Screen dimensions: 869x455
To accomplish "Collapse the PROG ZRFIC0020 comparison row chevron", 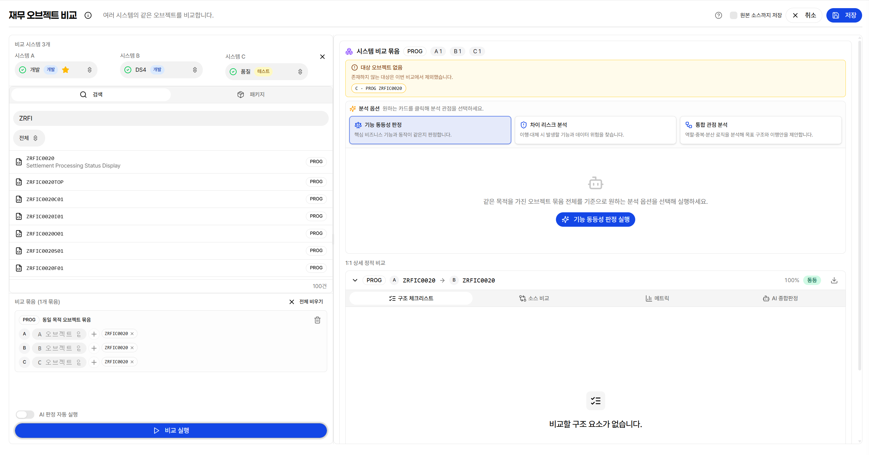I will point(355,280).
